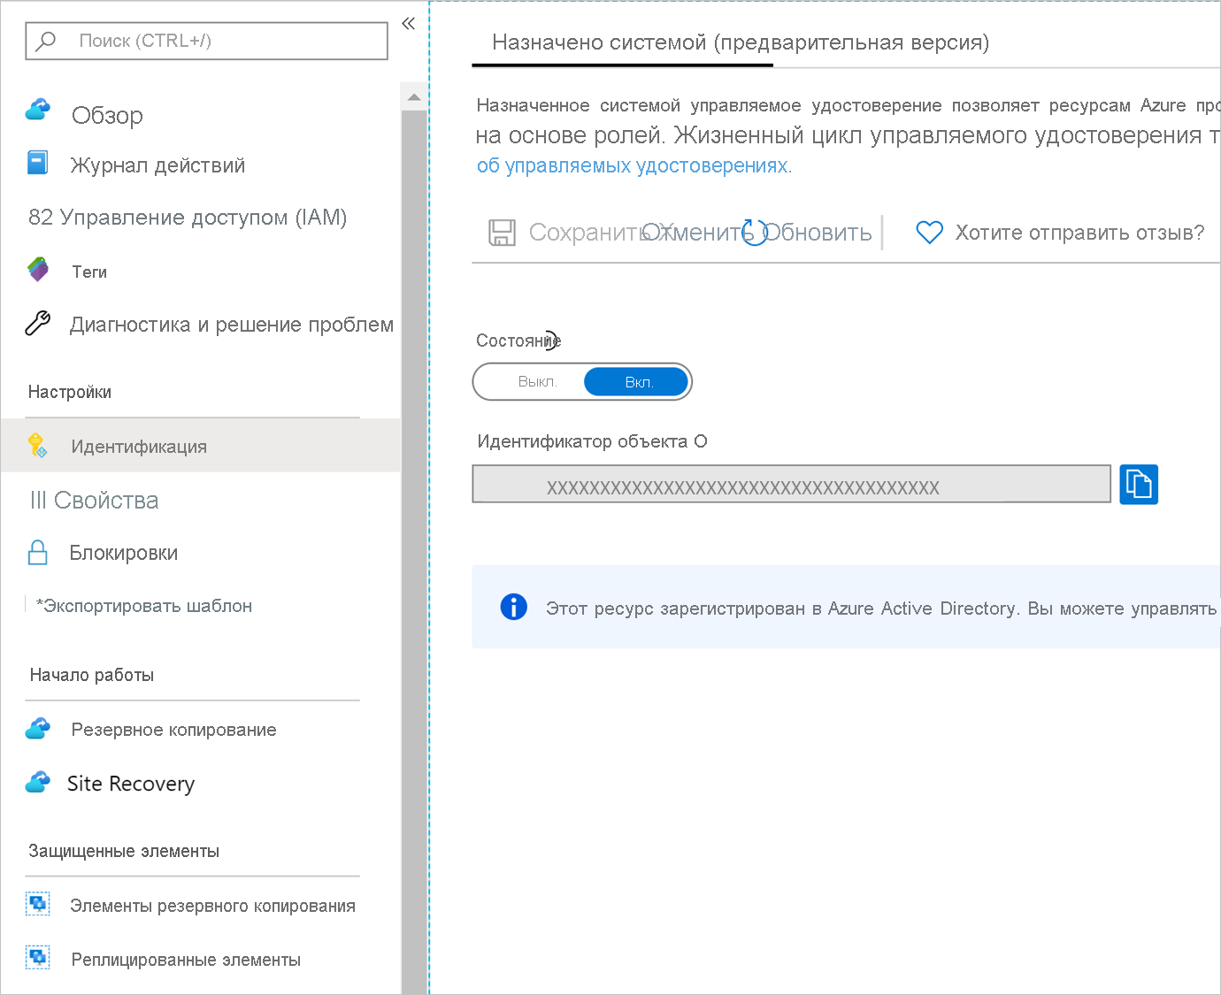Viewport: 1221px width, 995px height.
Task: Collapse the sidebar using the chevron
Action: [408, 24]
